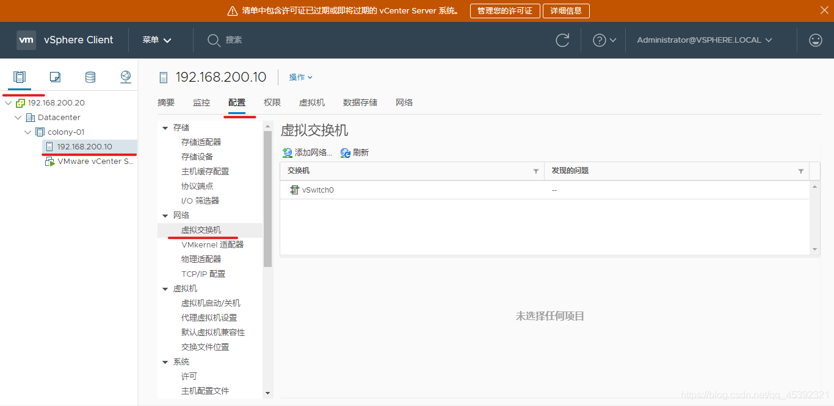
Task: Click the green refresh icon
Action: point(346,153)
